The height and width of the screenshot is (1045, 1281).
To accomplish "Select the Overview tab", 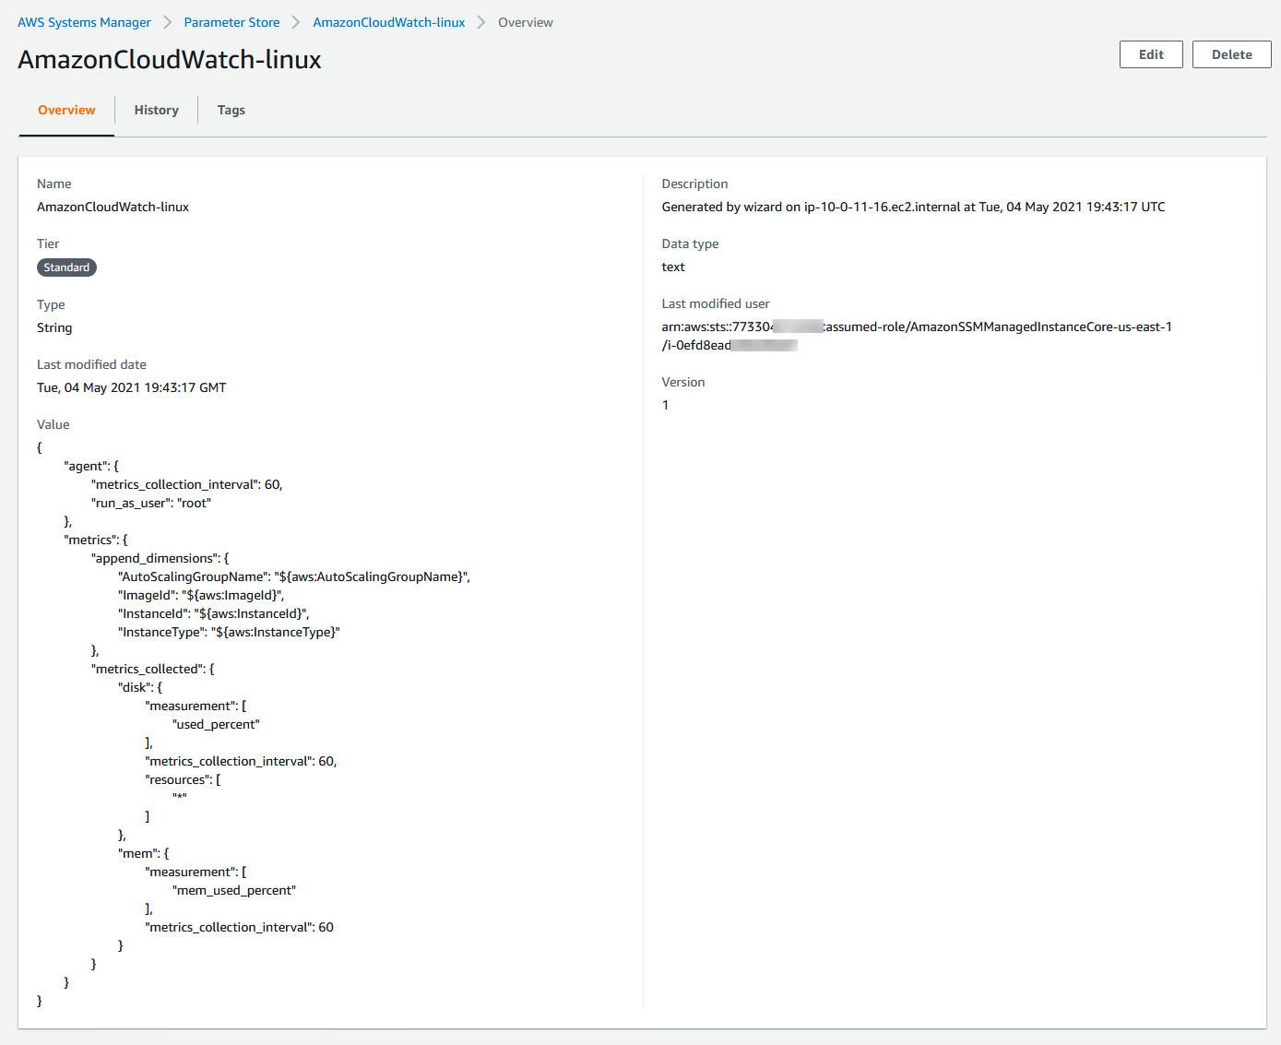I will point(66,110).
